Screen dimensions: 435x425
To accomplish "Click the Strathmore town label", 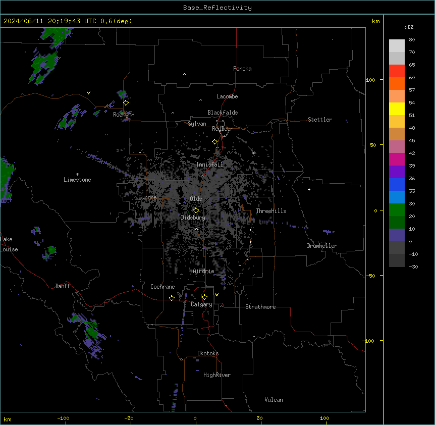I will click(x=260, y=307).
